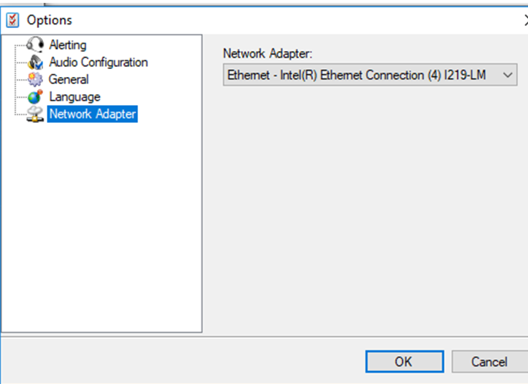Click the Ethernet Intel I219-LM combo box
528x384 pixels.
pos(360,75)
